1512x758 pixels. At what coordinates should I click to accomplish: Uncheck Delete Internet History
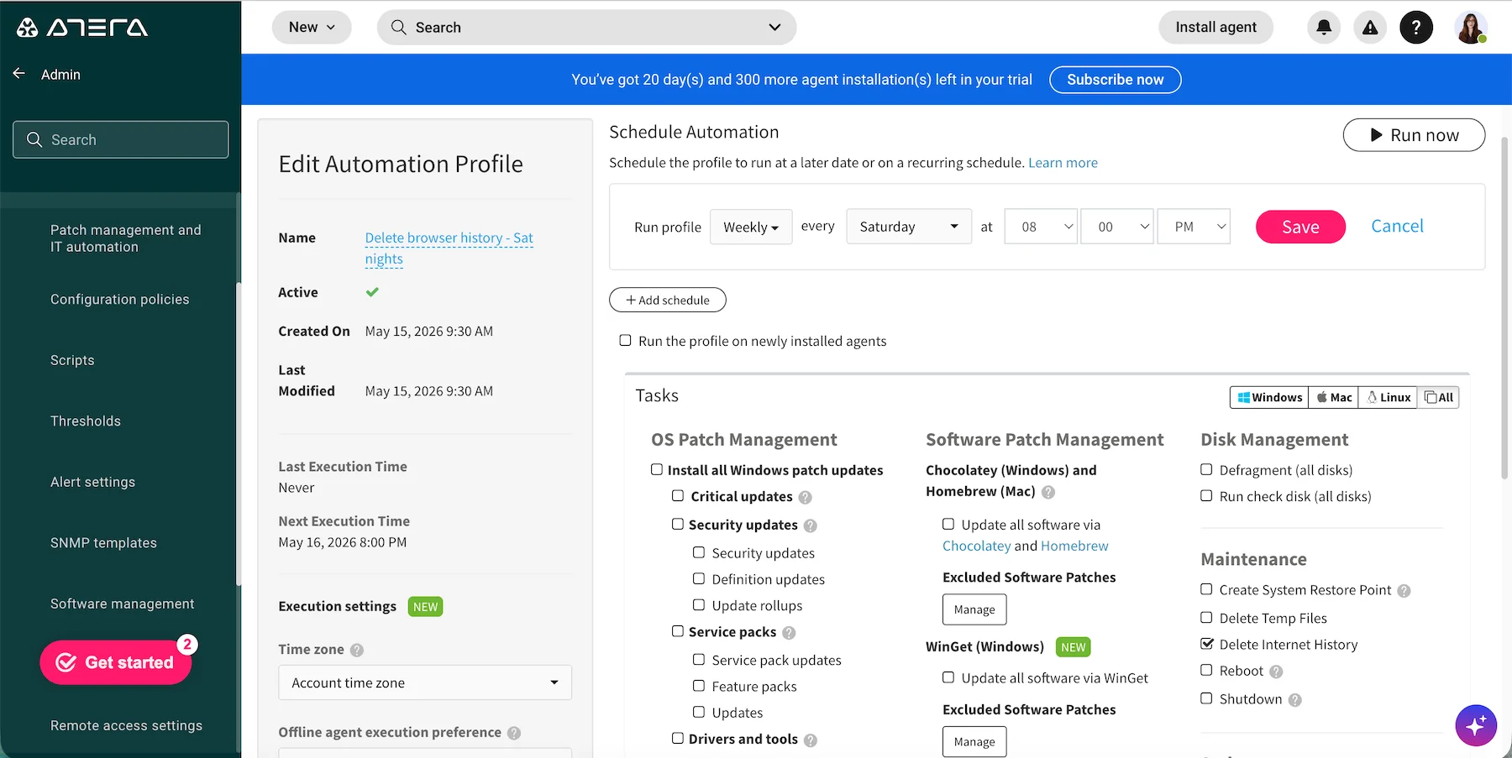1207,644
